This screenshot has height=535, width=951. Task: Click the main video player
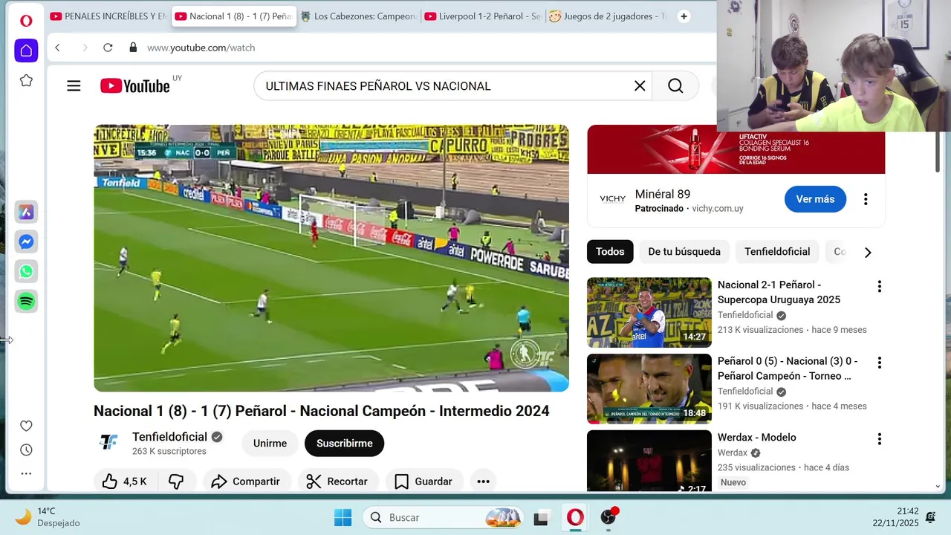click(331, 258)
